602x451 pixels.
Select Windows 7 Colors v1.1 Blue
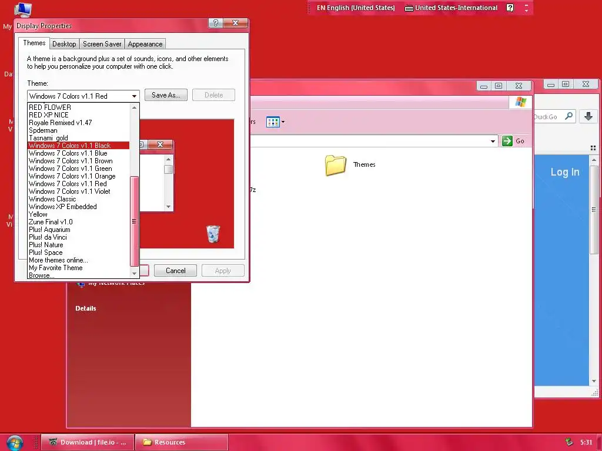click(78, 153)
